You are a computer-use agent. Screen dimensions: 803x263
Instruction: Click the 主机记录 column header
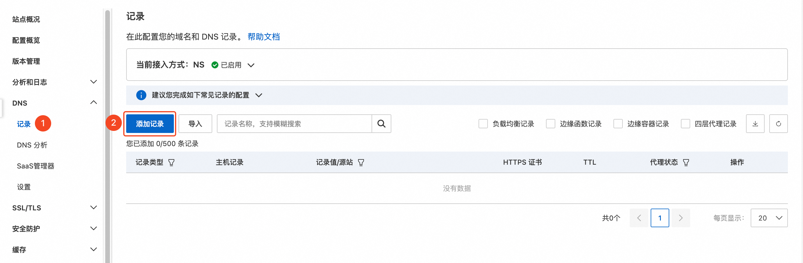229,162
